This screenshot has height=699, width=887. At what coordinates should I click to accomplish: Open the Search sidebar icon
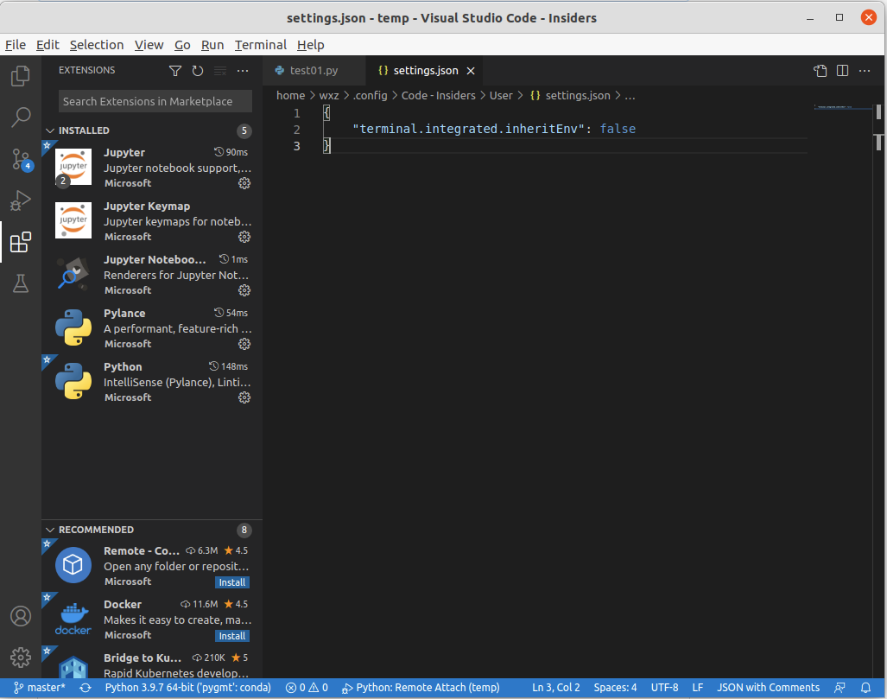pyautogui.click(x=21, y=118)
